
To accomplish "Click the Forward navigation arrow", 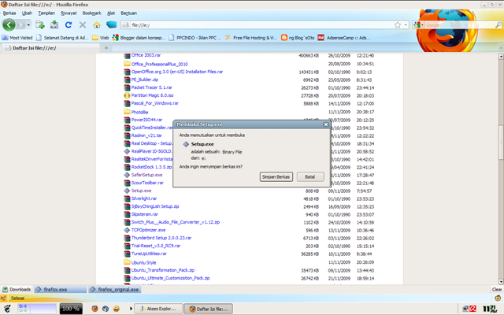I will click(x=20, y=24).
